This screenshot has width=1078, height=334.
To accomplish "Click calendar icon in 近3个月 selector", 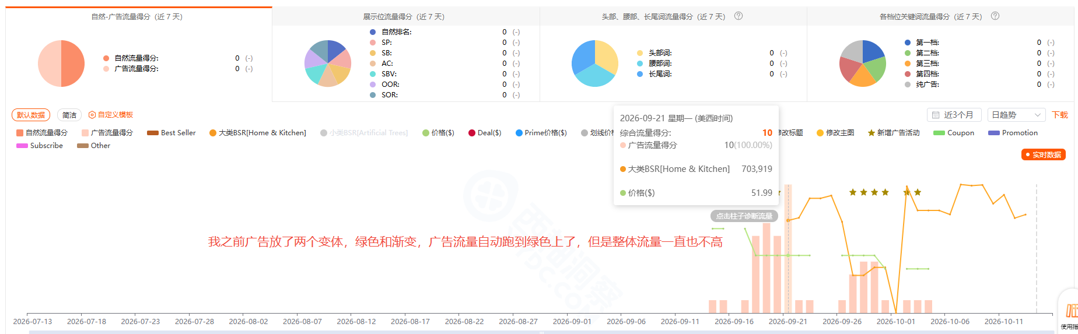I will click(x=936, y=115).
